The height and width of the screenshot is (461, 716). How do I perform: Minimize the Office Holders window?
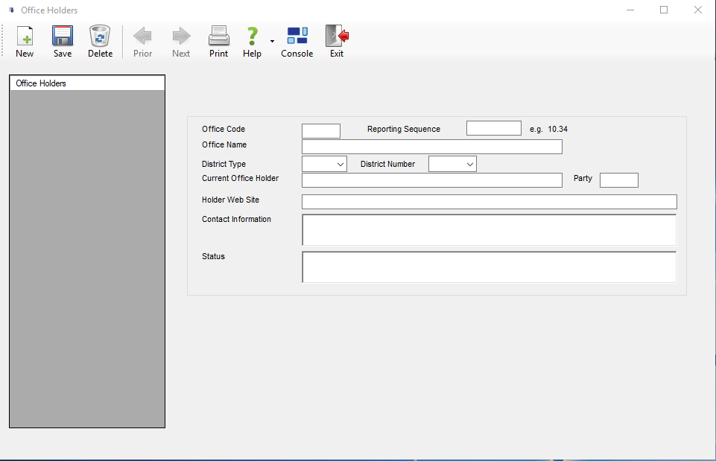tap(630, 10)
